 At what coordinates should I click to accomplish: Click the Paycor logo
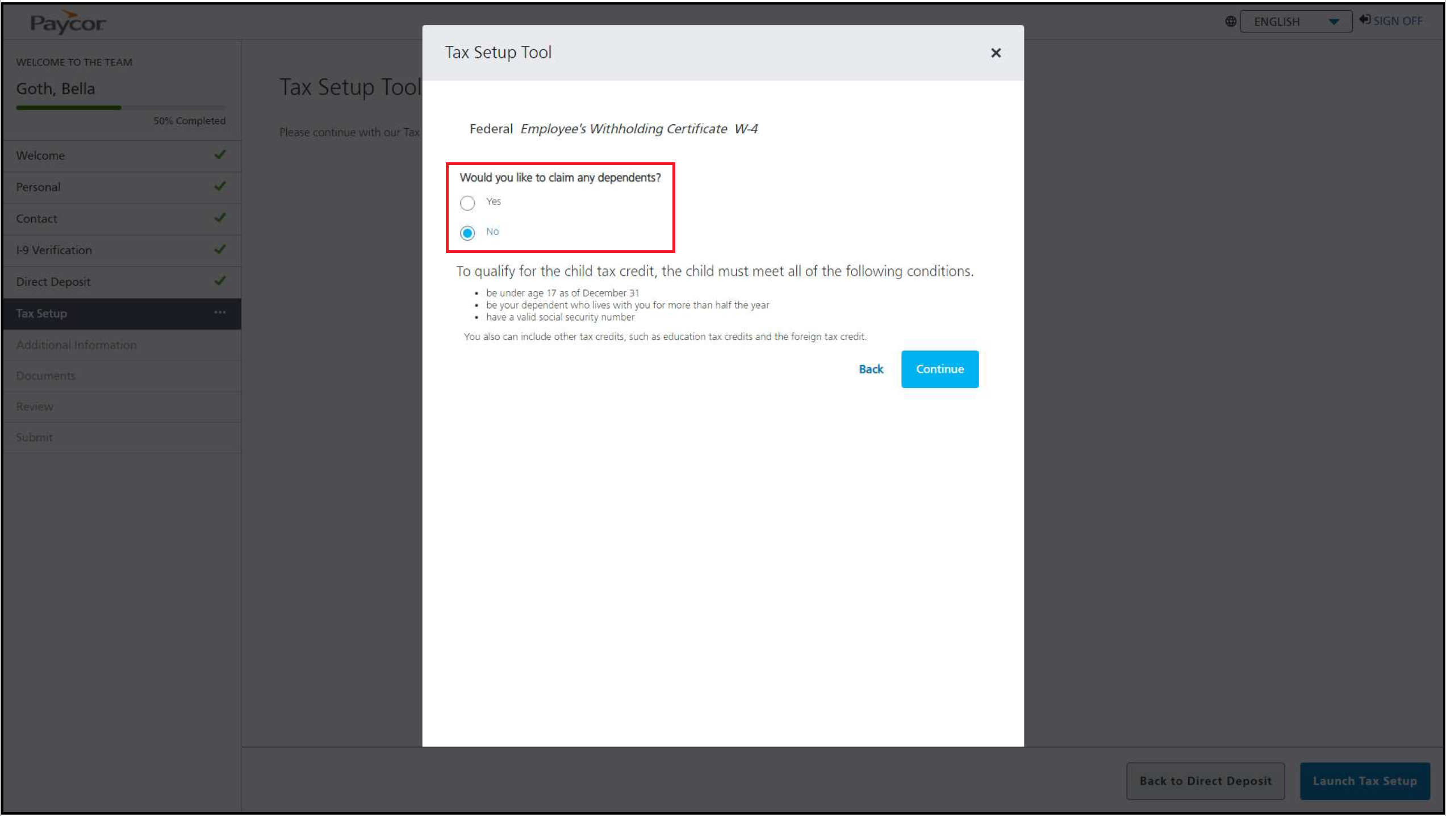tap(68, 22)
